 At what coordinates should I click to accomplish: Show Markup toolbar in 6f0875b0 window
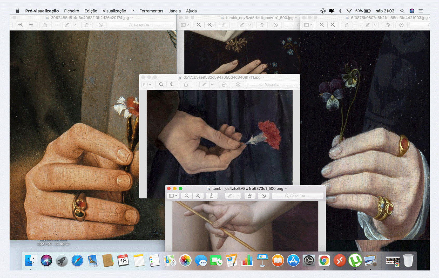tap(401, 25)
